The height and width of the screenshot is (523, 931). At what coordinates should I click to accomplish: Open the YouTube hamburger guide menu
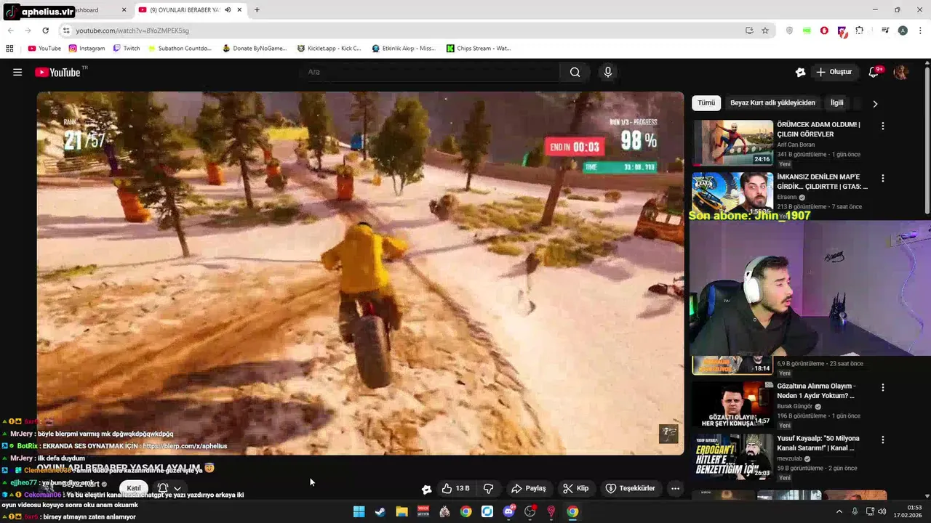[17, 72]
